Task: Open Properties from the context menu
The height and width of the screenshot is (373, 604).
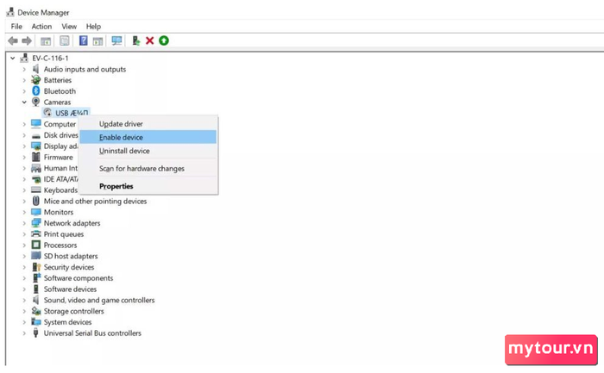Action: click(x=148, y=186)
